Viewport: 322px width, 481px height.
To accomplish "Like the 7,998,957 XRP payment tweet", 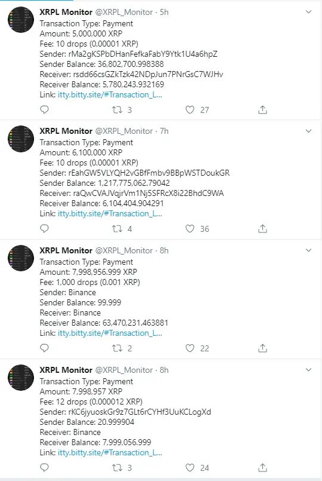I will point(190,467).
